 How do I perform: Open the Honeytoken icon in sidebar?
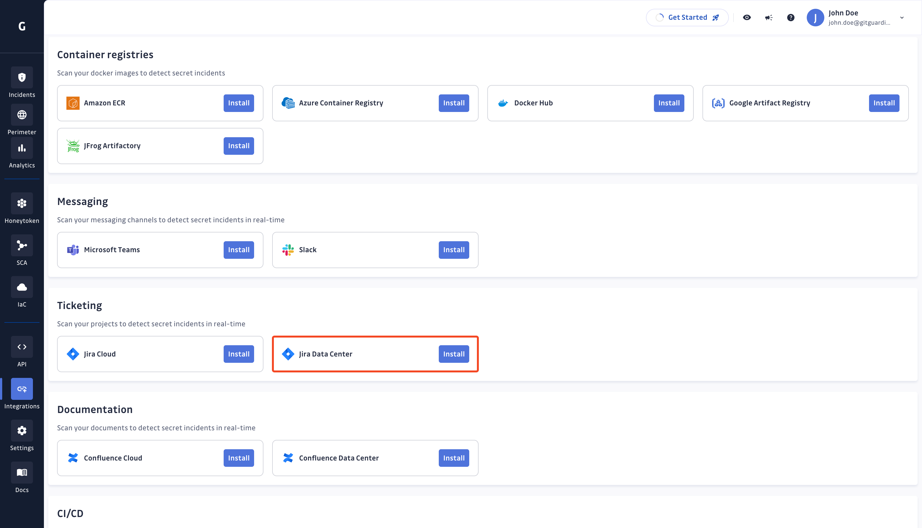pos(22,203)
